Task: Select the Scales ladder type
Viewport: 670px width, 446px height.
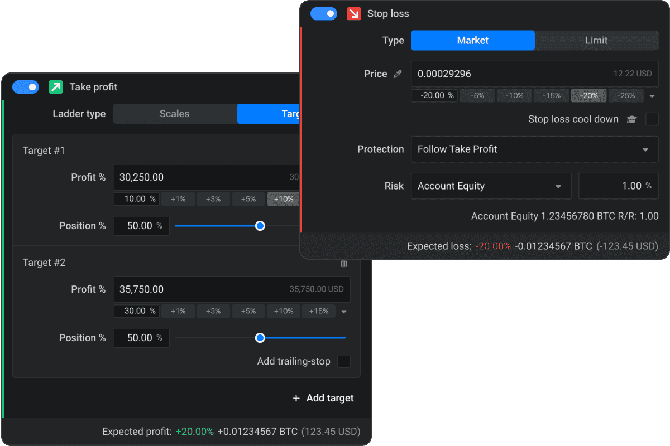Action: tap(174, 114)
